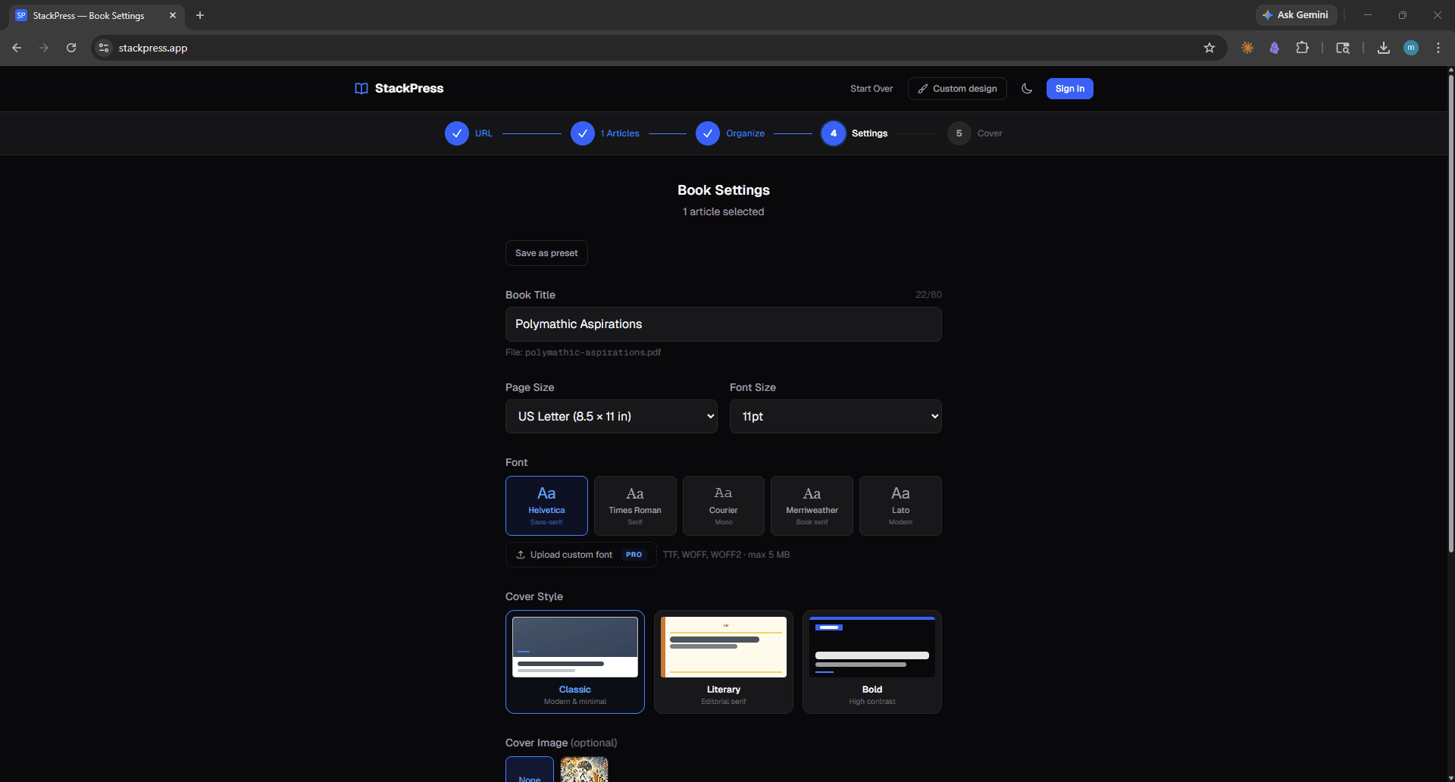Click the orange sunburst extension icon
This screenshot has width=1455, height=782.
click(x=1247, y=48)
